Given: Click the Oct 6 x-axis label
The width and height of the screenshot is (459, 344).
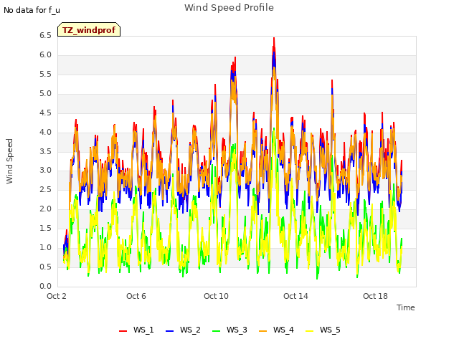Looking at the screenshot, I should click(136, 296).
